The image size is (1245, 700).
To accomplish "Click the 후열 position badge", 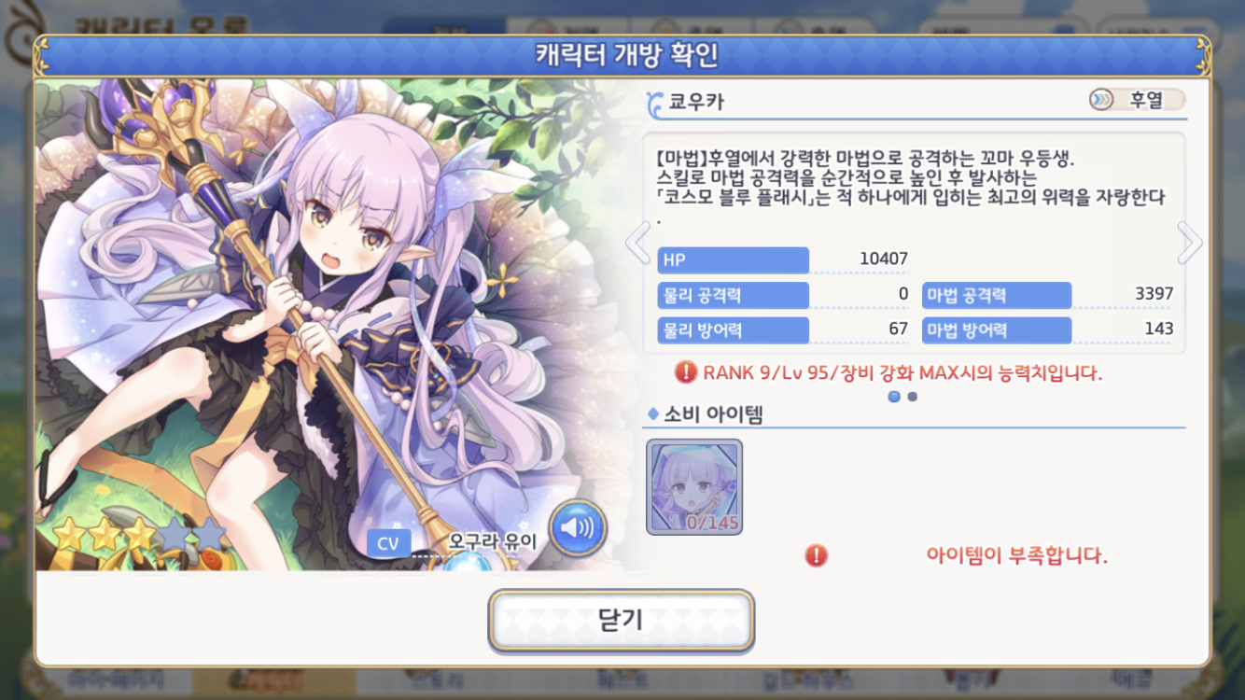I will [x=1137, y=100].
